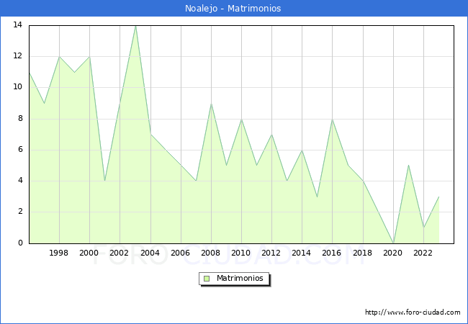Click the 2012 x-axis label
468x324 pixels.
click(x=271, y=253)
